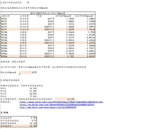Click the 41.34% value for 项目2
The image size is (158, 129).
(33, 91)
